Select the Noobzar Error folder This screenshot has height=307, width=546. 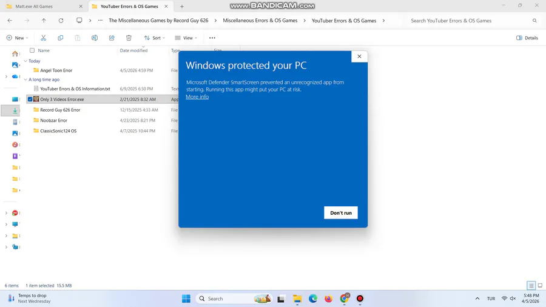(x=53, y=120)
